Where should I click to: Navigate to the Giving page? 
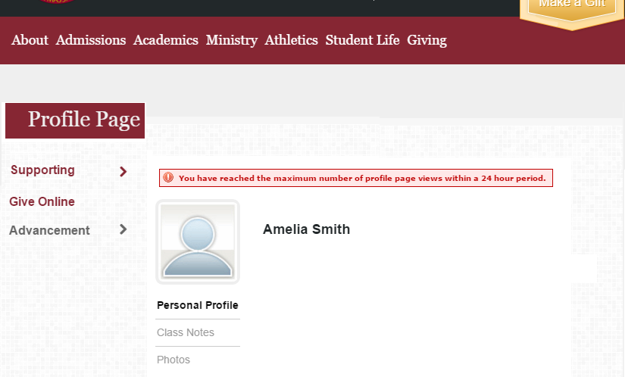click(x=427, y=40)
